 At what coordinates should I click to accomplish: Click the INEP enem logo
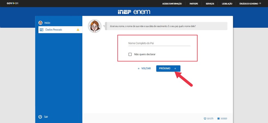click(134, 12)
